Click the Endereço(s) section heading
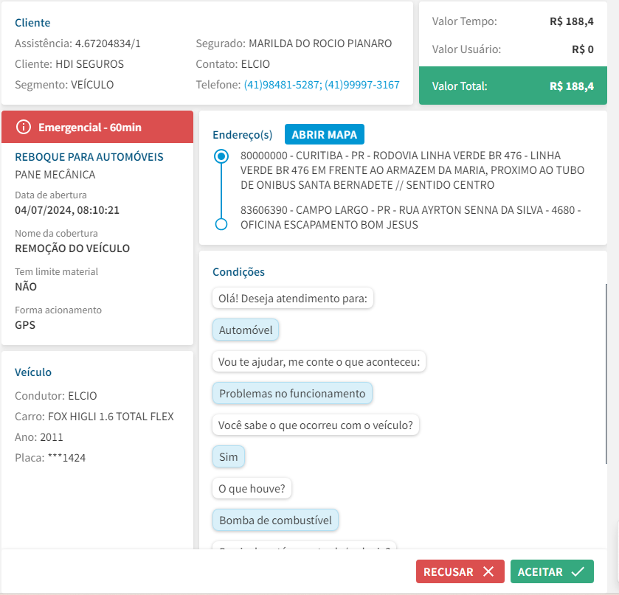This screenshot has width=619, height=595. [243, 135]
